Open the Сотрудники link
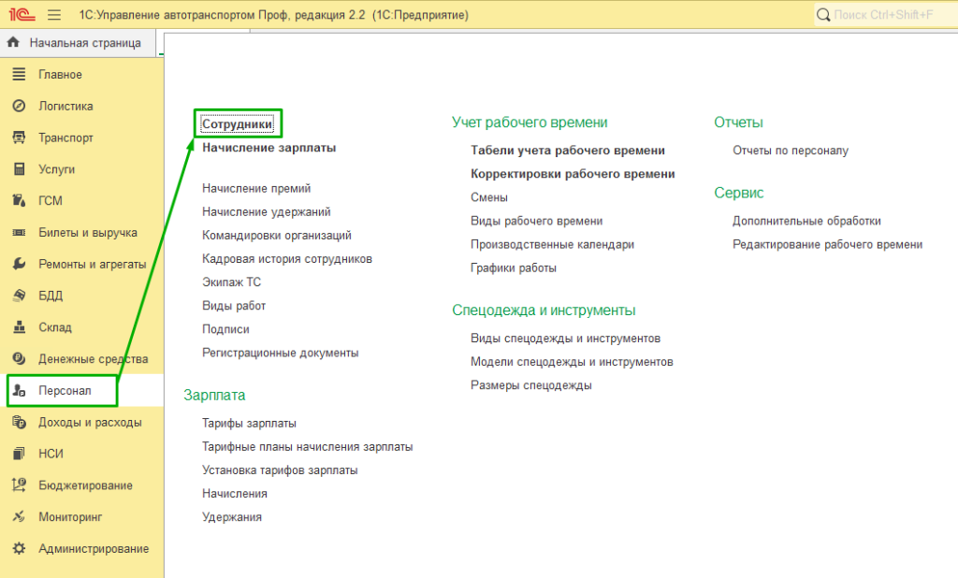 pyautogui.click(x=237, y=124)
